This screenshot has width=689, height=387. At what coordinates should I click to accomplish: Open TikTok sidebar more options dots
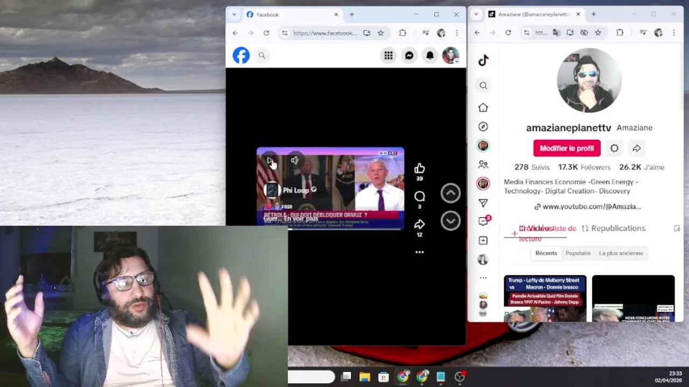(483, 278)
